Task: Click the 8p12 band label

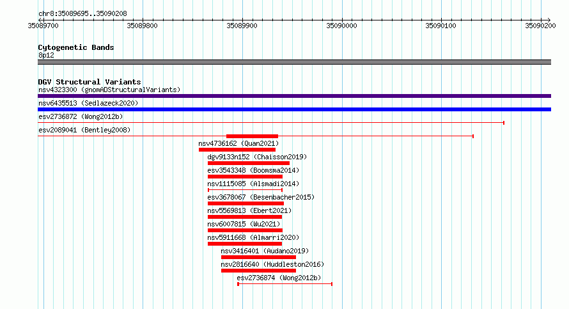Action: 46,55
